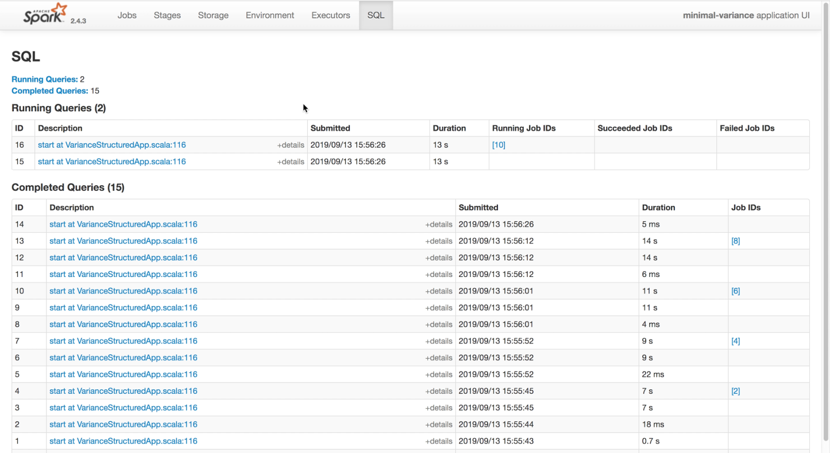Expand +details for completed query 7
The image size is (830, 453).
pyautogui.click(x=439, y=341)
